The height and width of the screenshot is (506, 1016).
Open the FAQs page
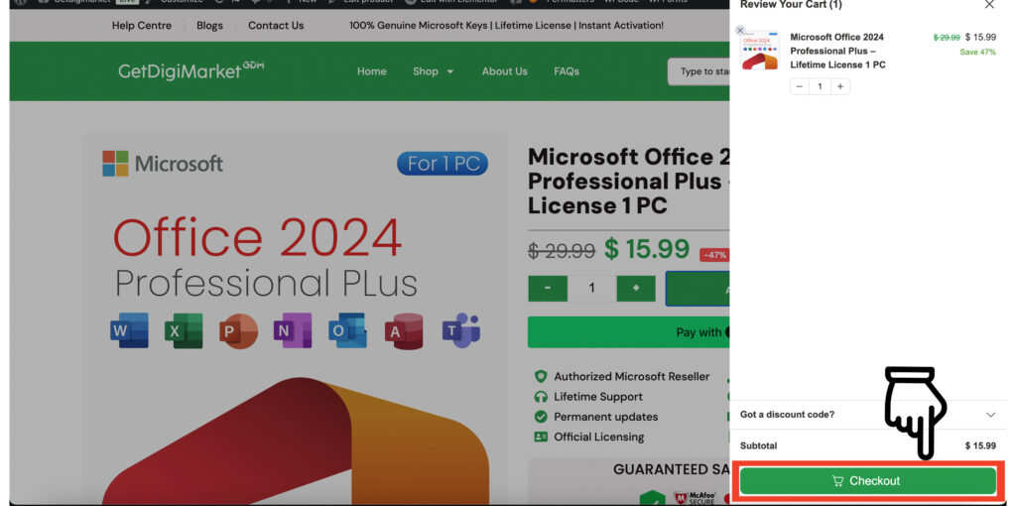pyautogui.click(x=567, y=71)
